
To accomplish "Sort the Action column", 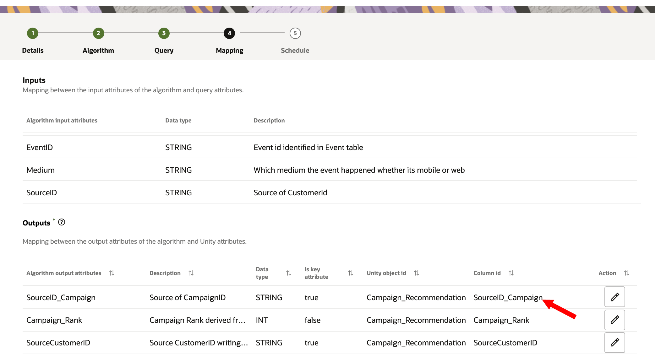I will pyautogui.click(x=626, y=273).
